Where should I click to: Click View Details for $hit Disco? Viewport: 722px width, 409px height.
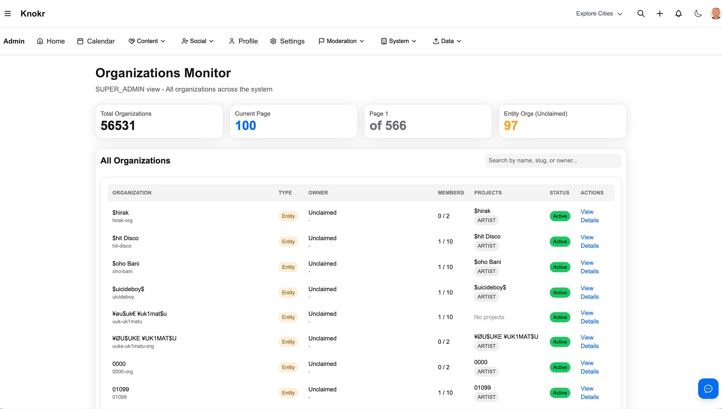589,241
